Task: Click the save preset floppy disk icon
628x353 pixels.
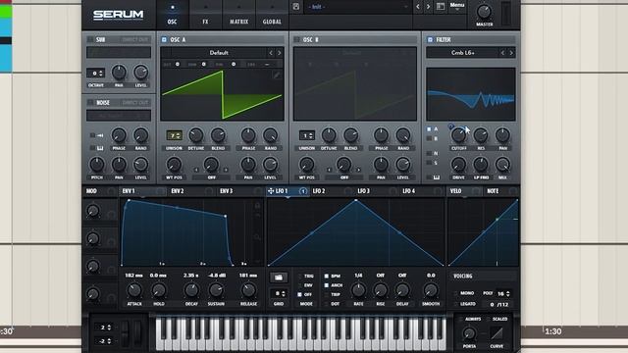Action: (296, 7)
